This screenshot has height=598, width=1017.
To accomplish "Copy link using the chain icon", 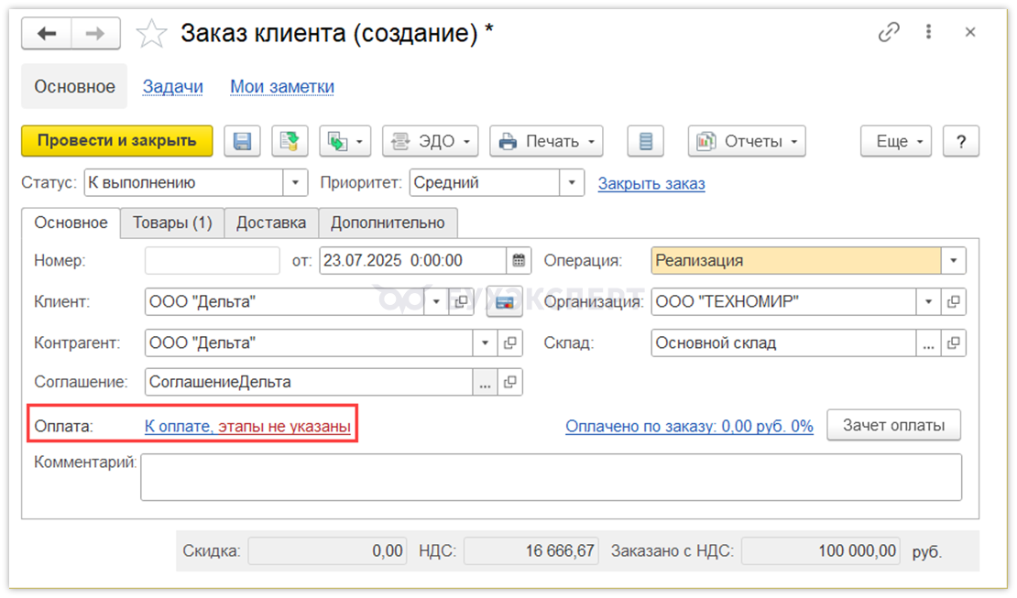I will click(888, 33).
